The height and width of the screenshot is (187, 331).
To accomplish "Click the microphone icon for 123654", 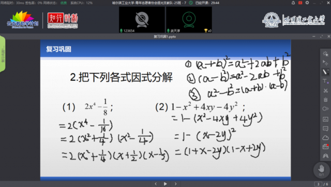I will pyautogui.click(x=121, y=31).
